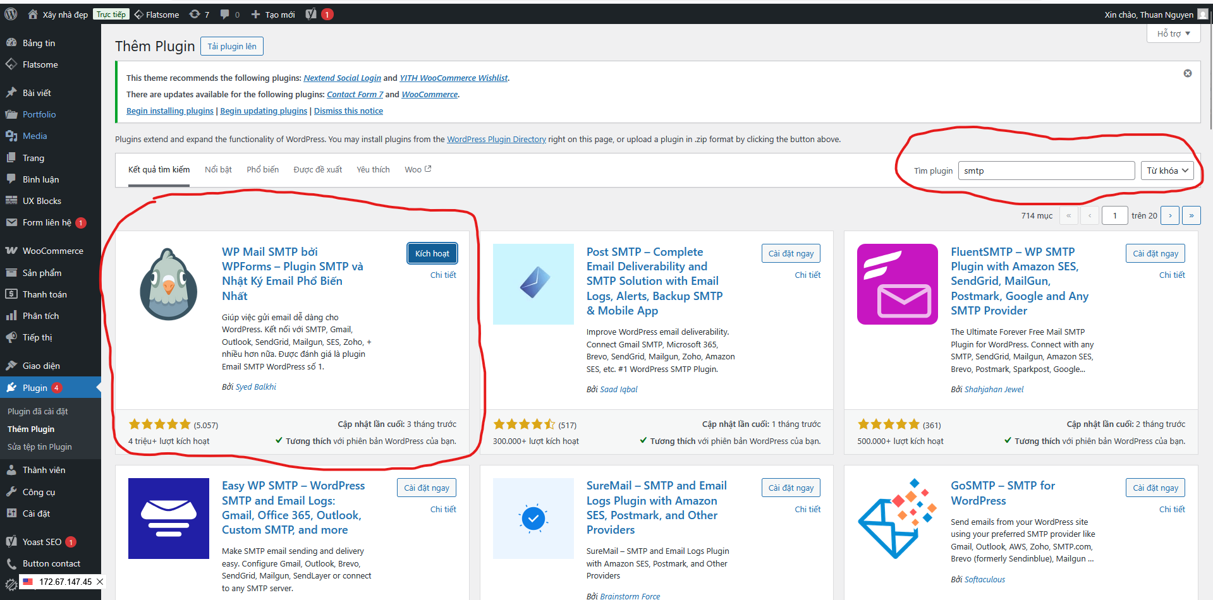Viewport: 1213px width, 600px height.
Task: Open the WordPress Plugin Directory link
Action: point(496,139)
